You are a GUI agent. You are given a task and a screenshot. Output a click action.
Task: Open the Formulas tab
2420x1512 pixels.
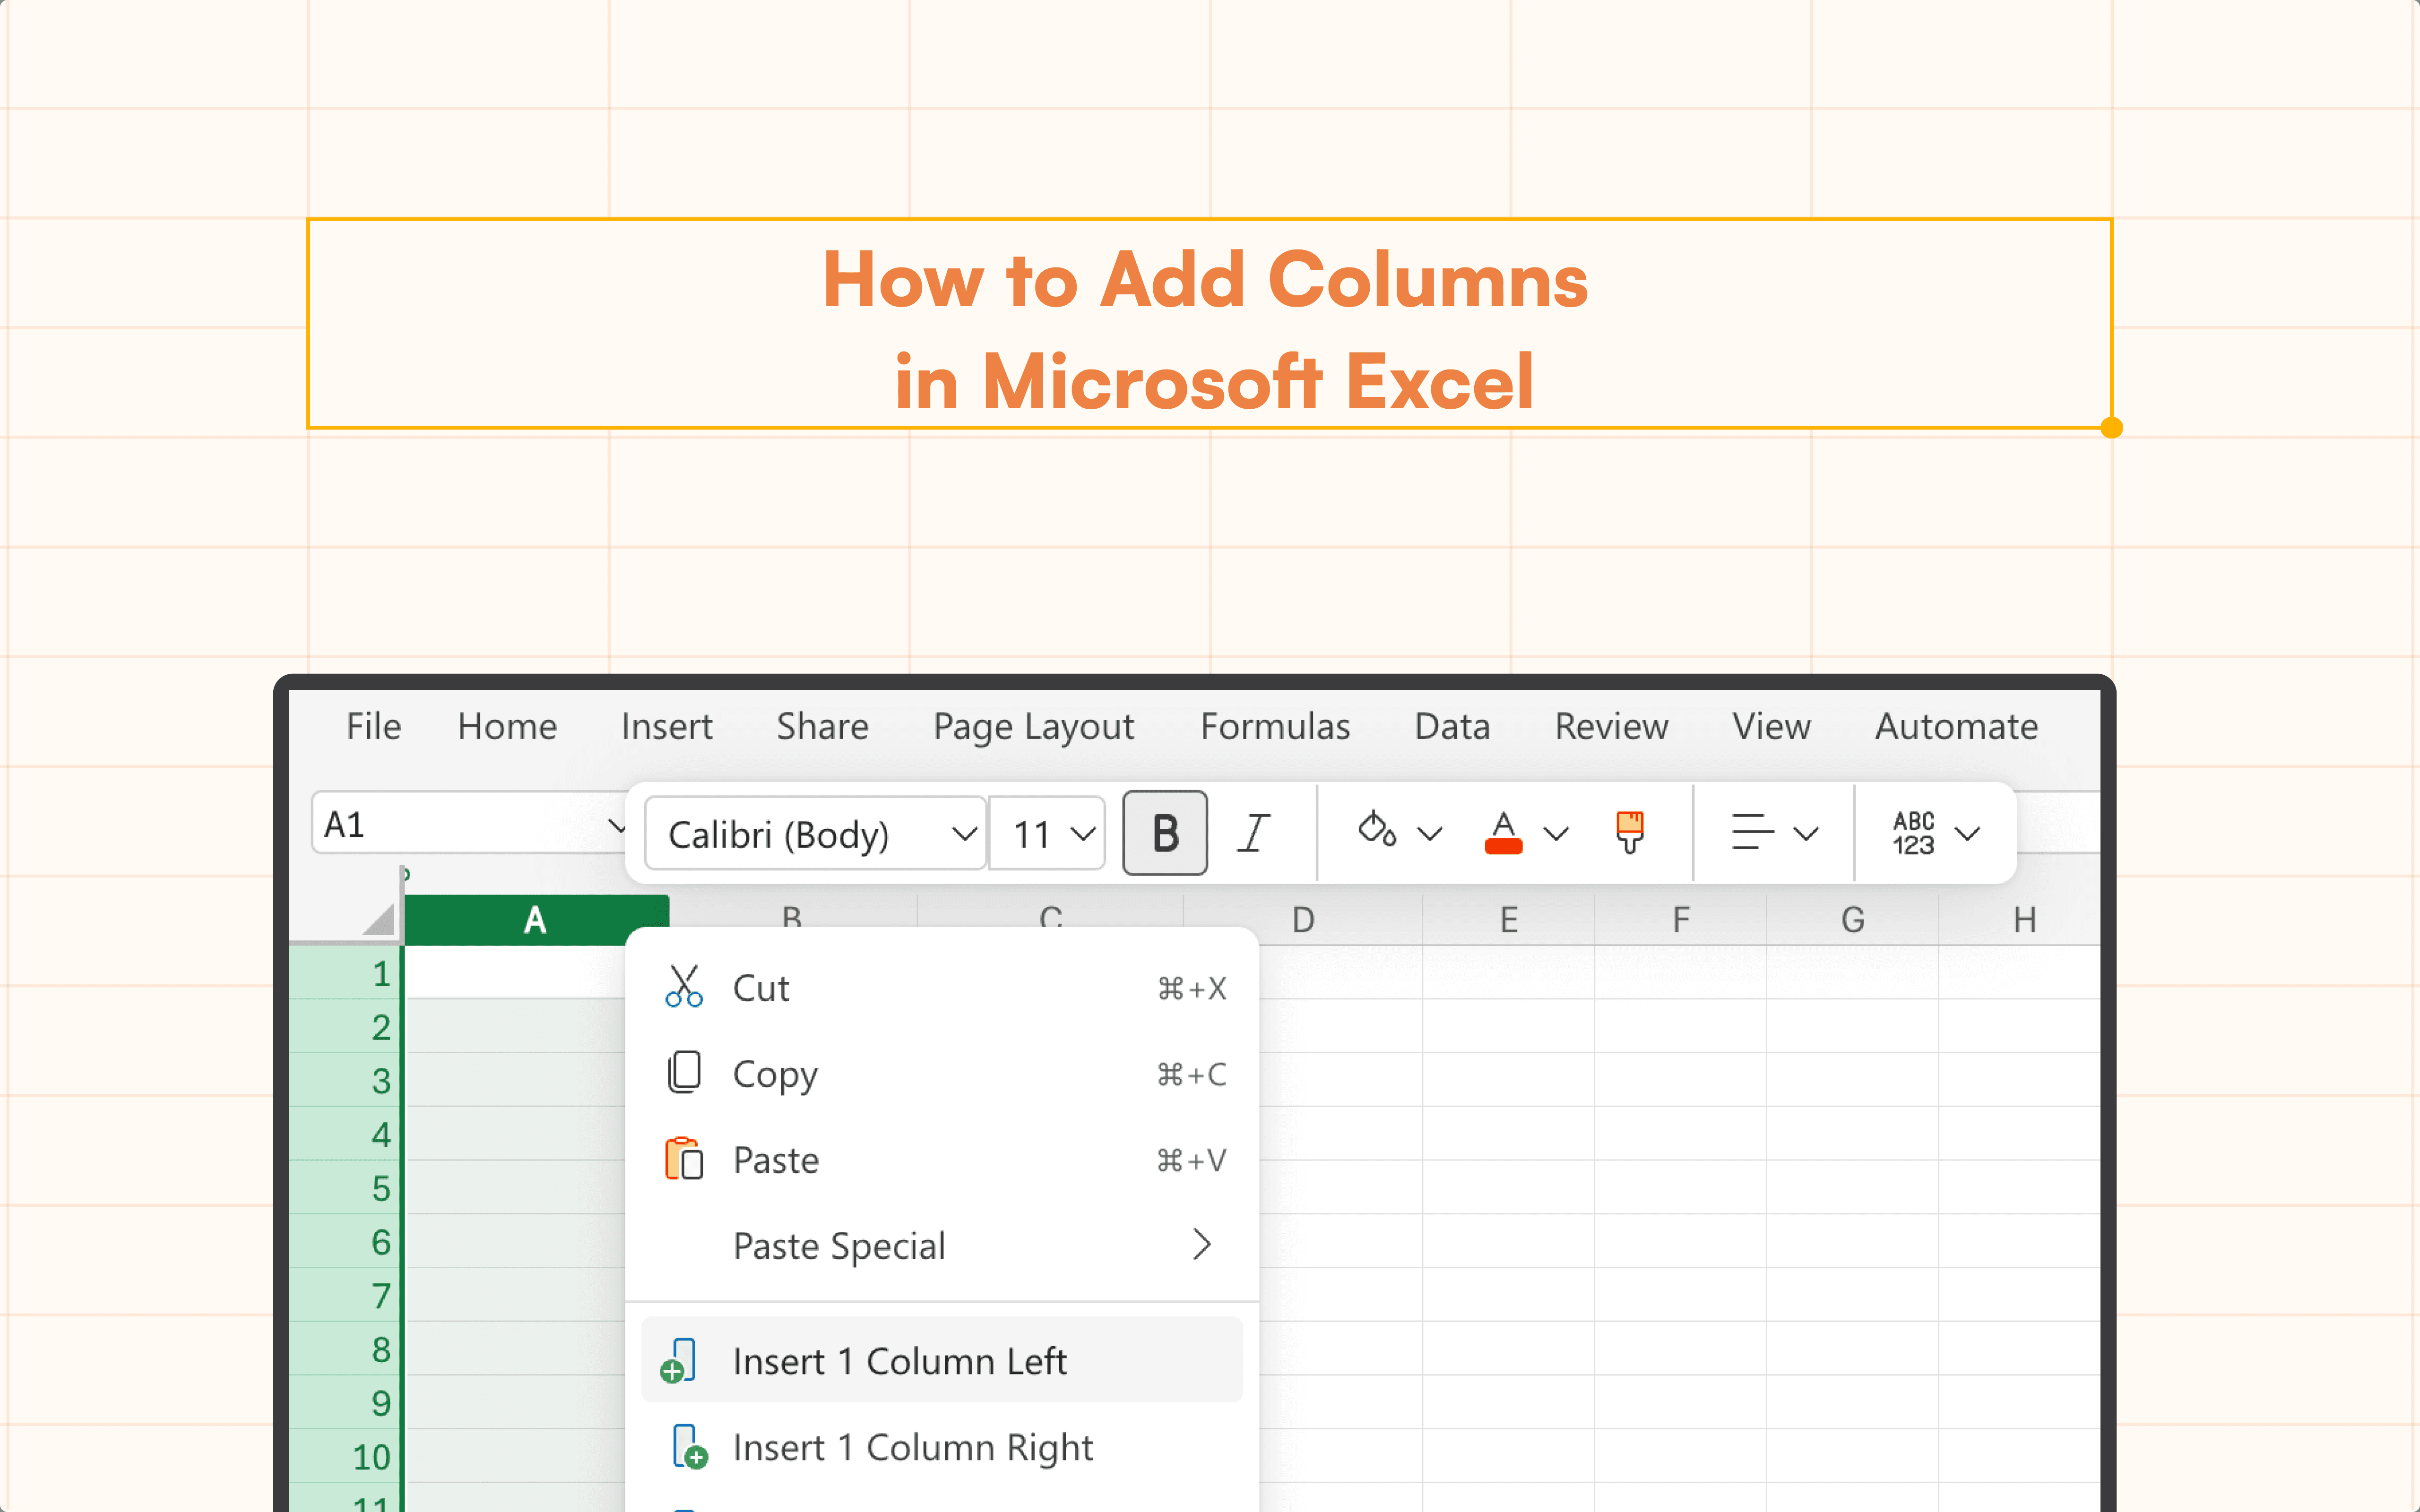(1275, 726)
